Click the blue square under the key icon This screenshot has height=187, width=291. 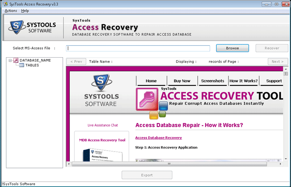point(163,106)
